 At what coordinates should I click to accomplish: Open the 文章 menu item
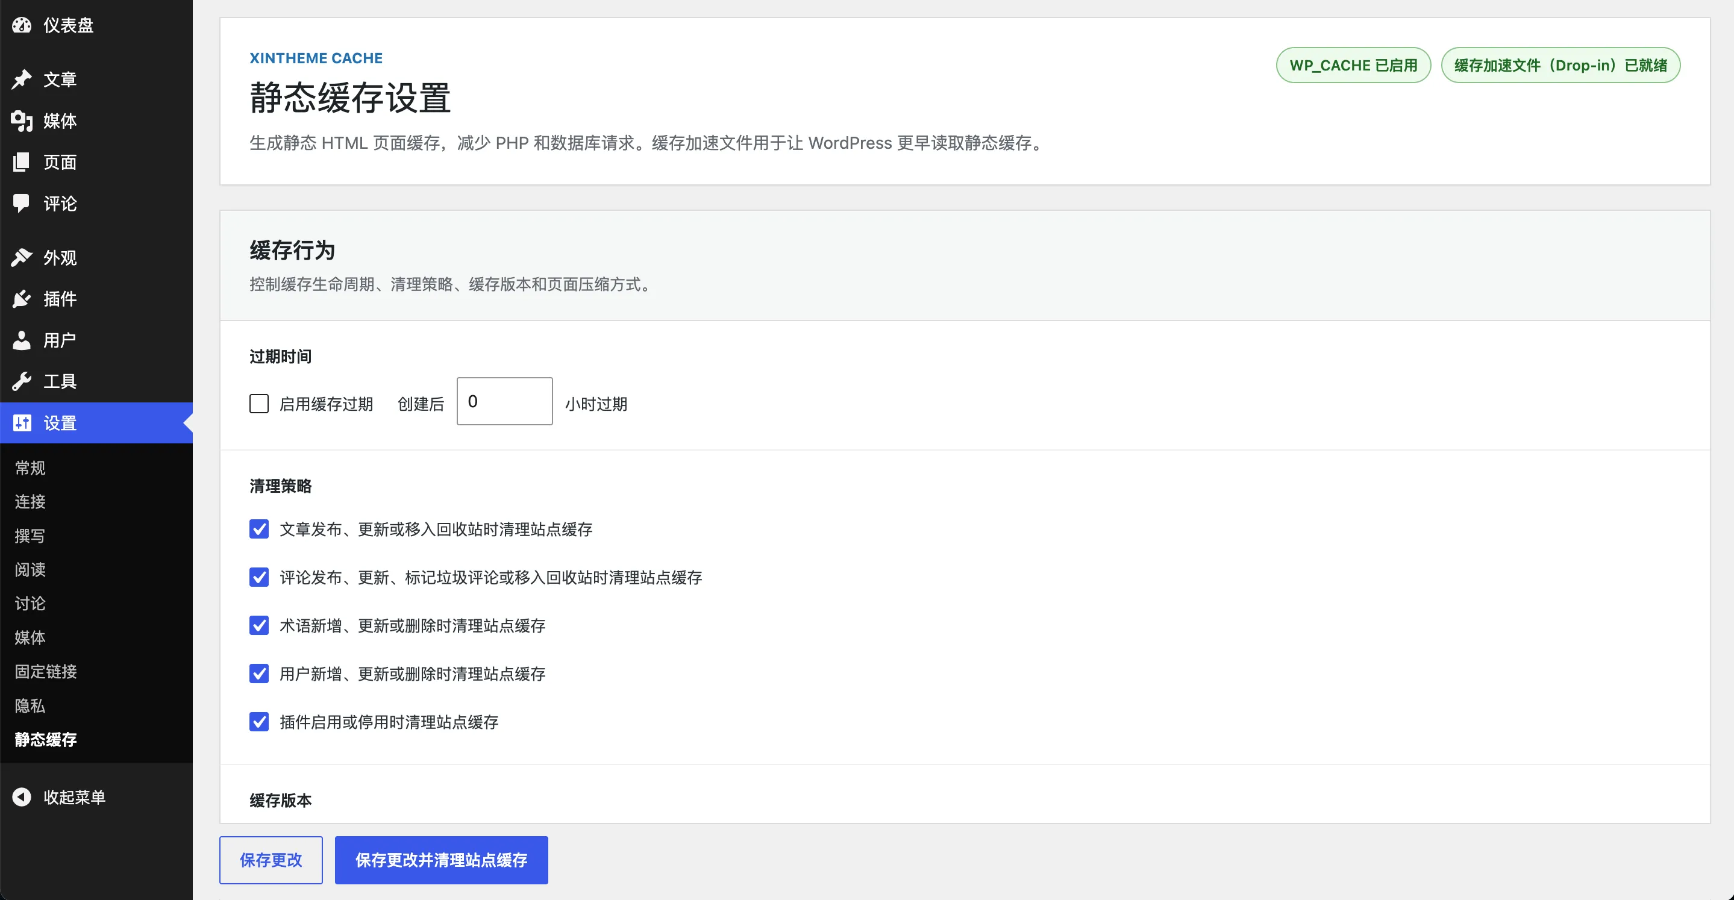[x=96, y=80]
